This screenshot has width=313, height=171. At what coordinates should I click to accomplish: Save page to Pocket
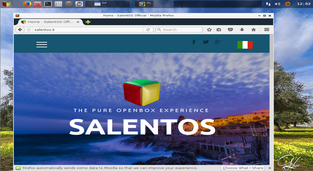[x=230, y=29]
